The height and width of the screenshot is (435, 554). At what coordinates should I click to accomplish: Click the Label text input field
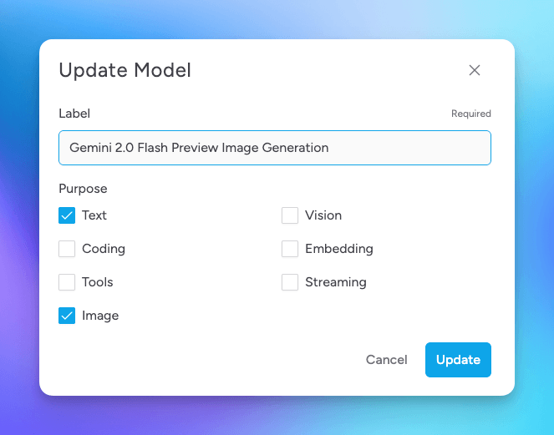coord(274,148)
